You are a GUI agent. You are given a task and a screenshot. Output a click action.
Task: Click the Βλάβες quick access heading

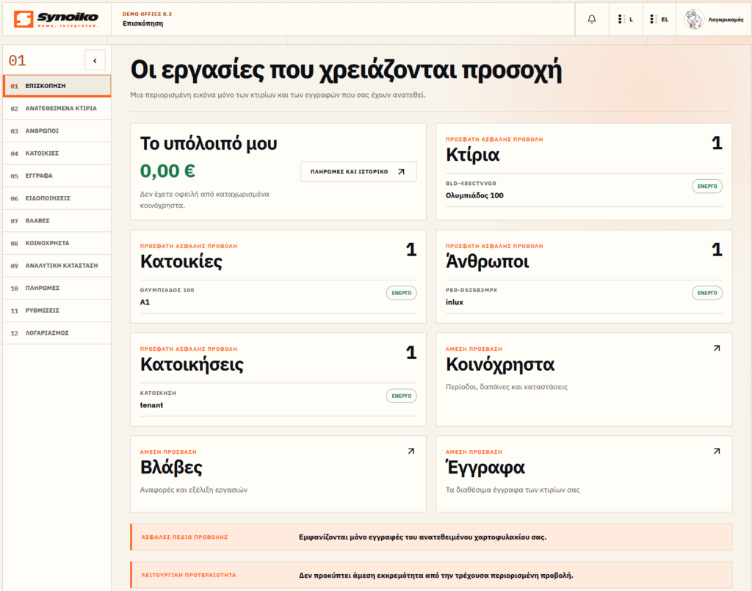170,468
